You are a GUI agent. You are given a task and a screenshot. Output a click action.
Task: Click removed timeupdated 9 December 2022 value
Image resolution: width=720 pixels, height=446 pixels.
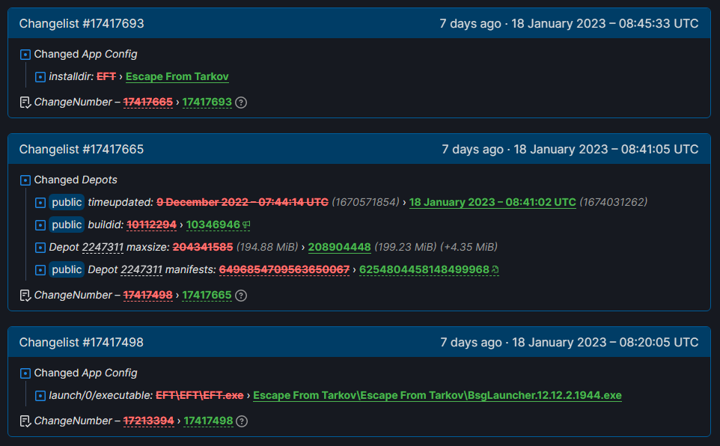click(x=242, y=202)
